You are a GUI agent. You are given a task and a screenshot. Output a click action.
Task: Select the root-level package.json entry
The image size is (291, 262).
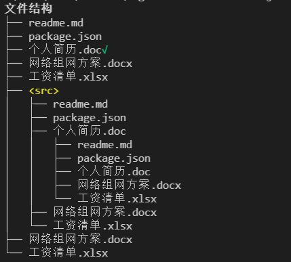click(x=65, y=37)
